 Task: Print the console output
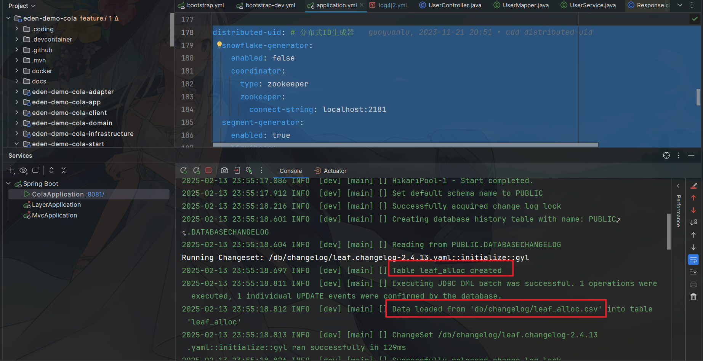coord(693,284)
